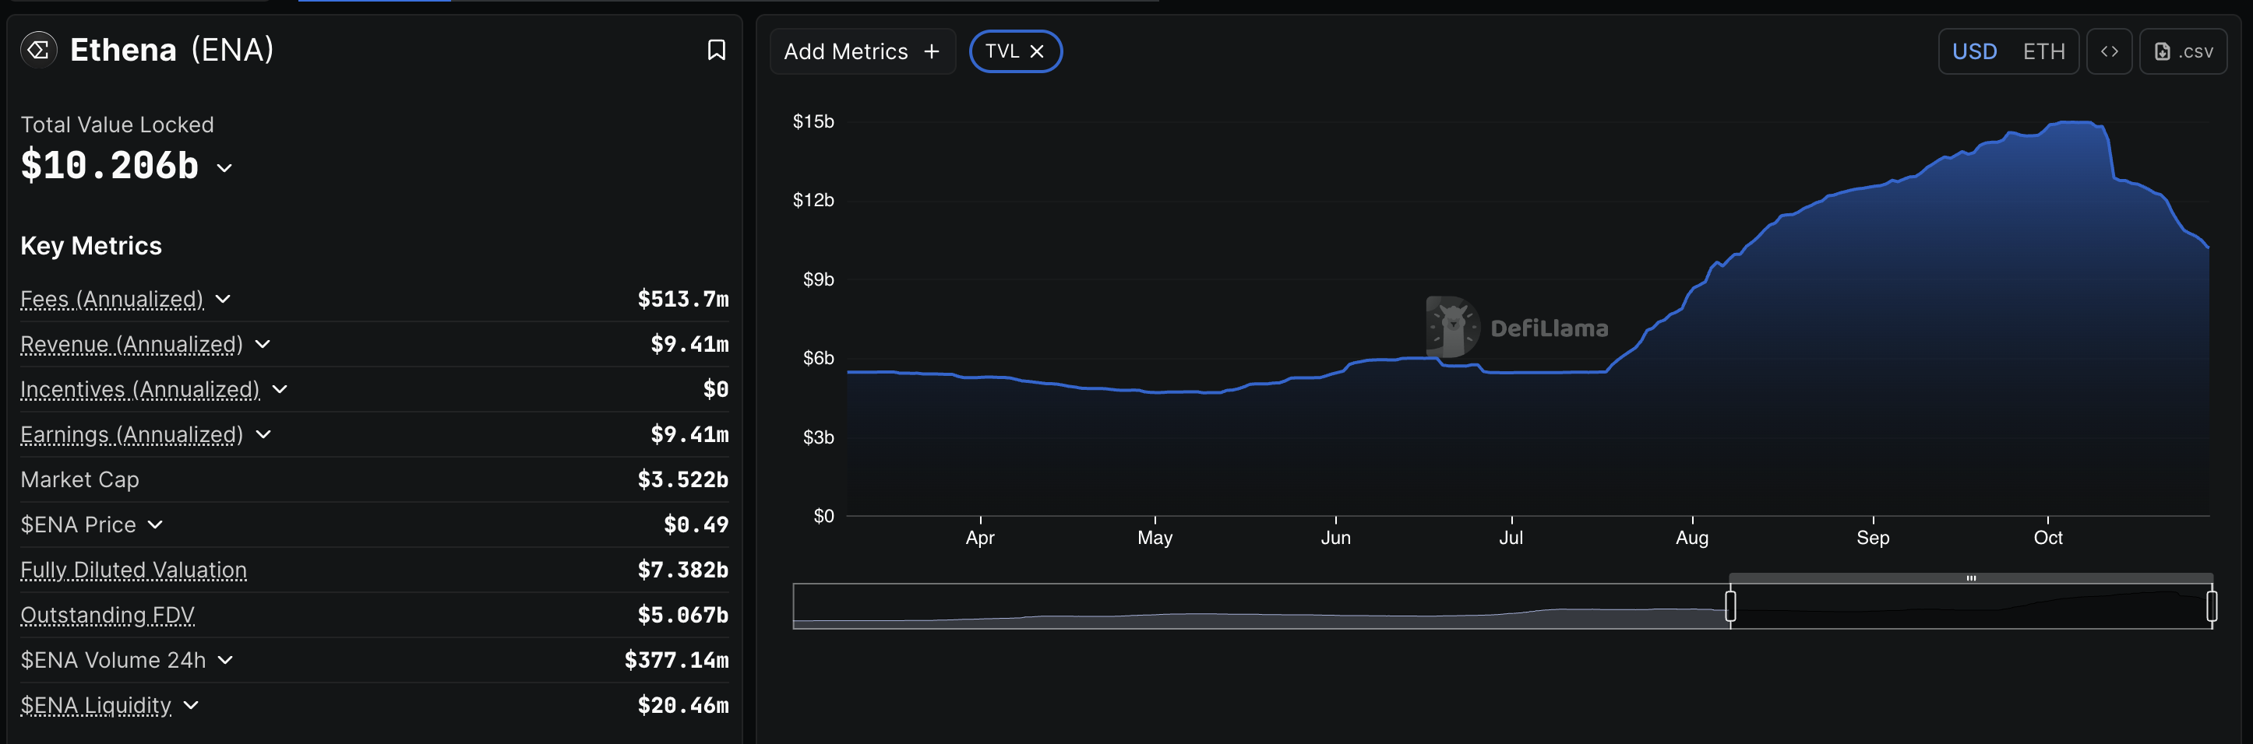
Task: Grab the range selector top drag handle
Action: [1970, 578]
